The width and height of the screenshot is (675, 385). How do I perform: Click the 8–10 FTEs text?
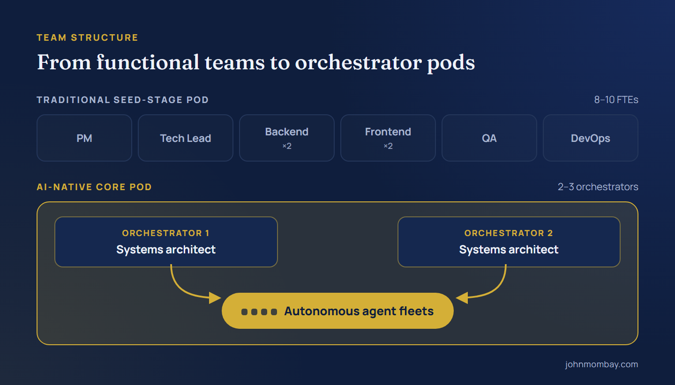pos(616,100)
